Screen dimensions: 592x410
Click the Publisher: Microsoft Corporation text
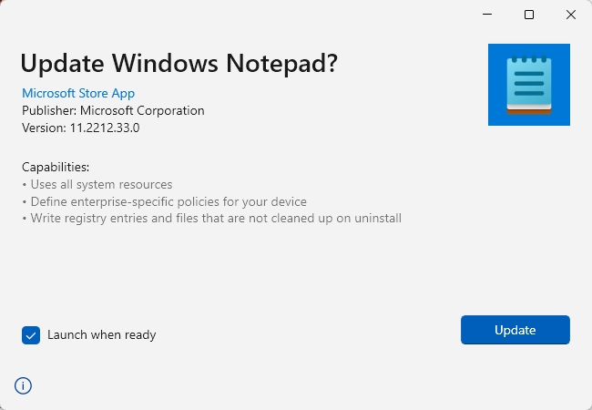click(113, 110)
